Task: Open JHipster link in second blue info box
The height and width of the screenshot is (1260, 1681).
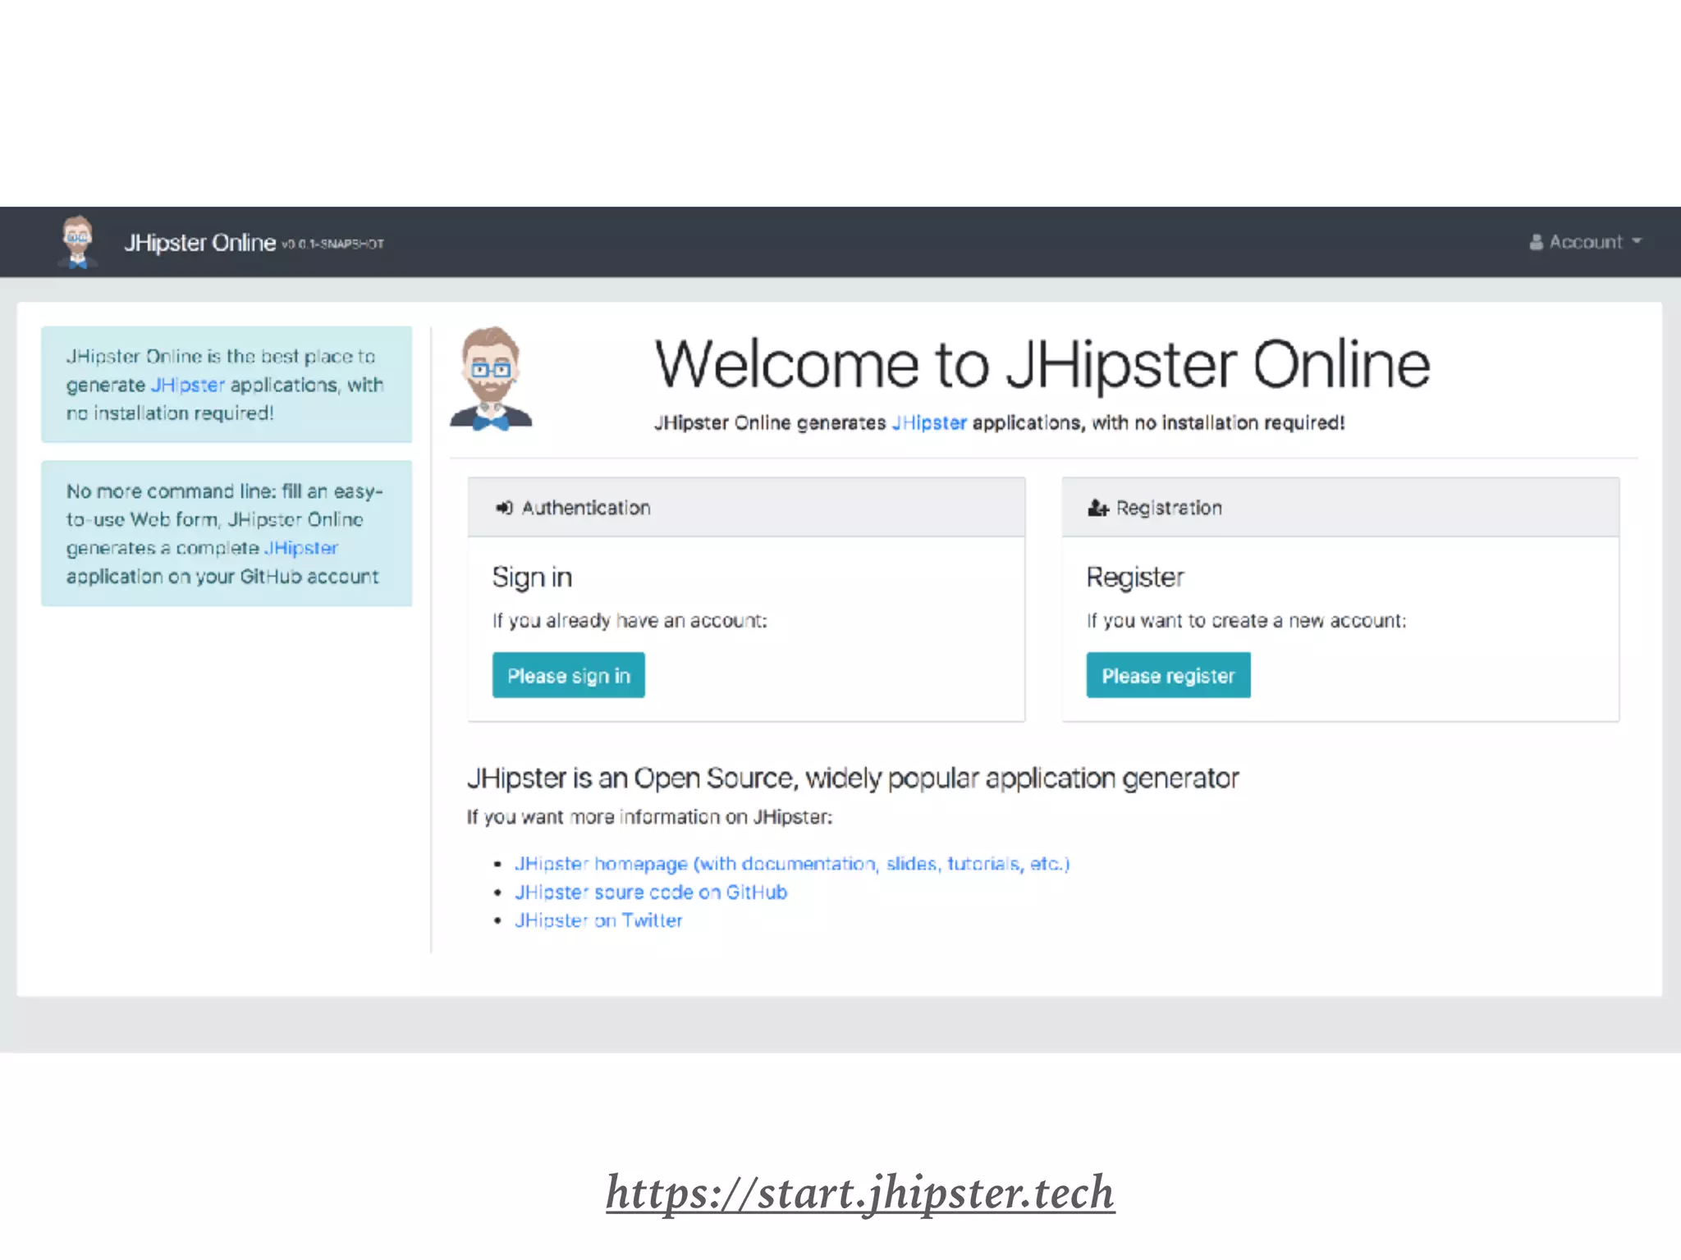Action: pyautogui.click(x=300, y=548)
